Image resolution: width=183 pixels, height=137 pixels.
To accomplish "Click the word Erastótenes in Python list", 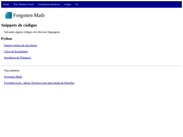I will pyautogui.click(x=21, y=51).
